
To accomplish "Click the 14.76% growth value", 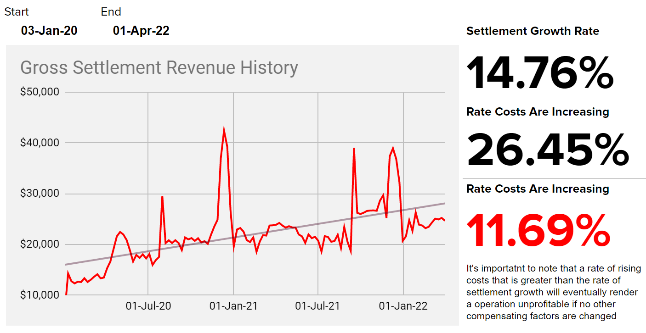I will (540, 72).
